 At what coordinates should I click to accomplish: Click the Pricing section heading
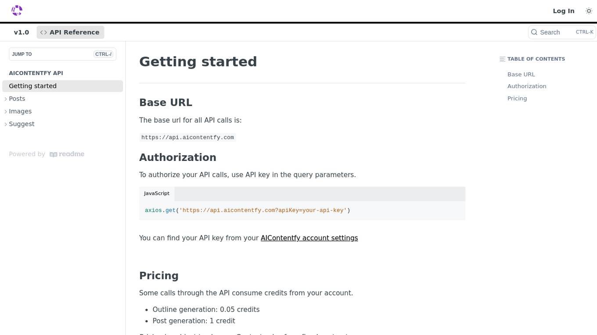click(x=159, y=276)
